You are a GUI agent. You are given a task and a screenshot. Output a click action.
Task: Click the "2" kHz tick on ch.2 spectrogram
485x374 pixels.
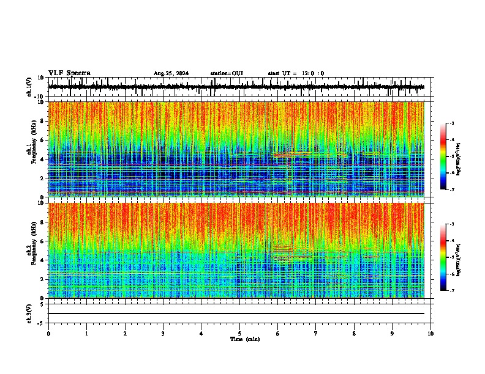click(43, 279)
